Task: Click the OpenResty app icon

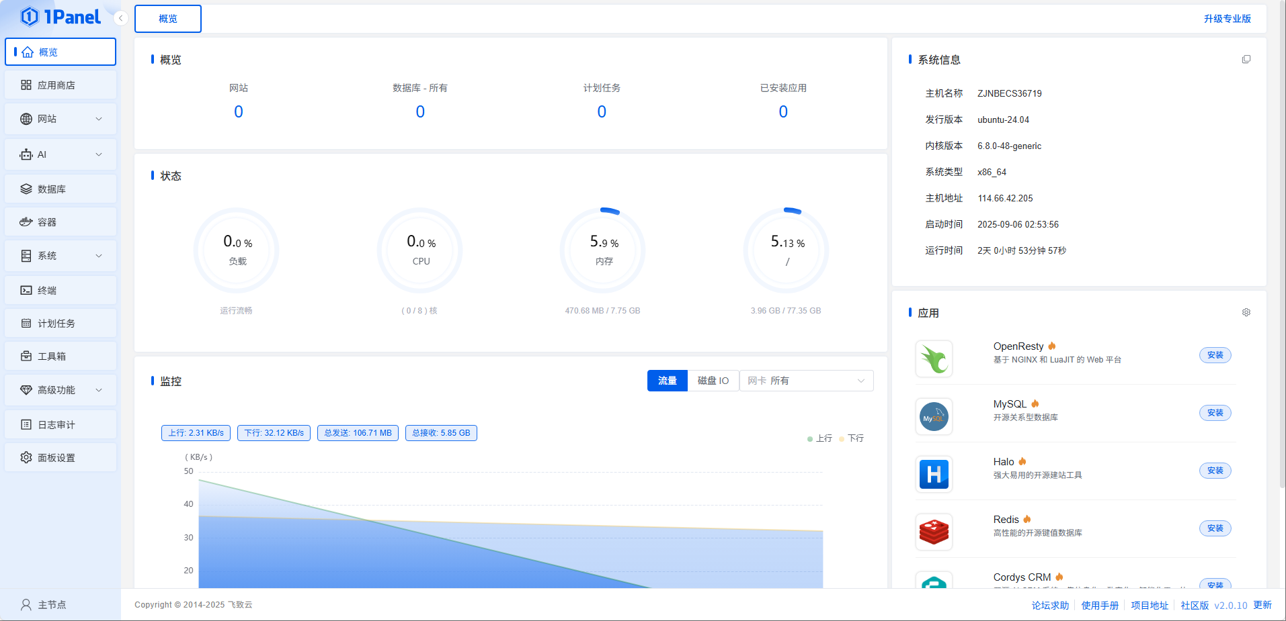Action: (934, 359)
